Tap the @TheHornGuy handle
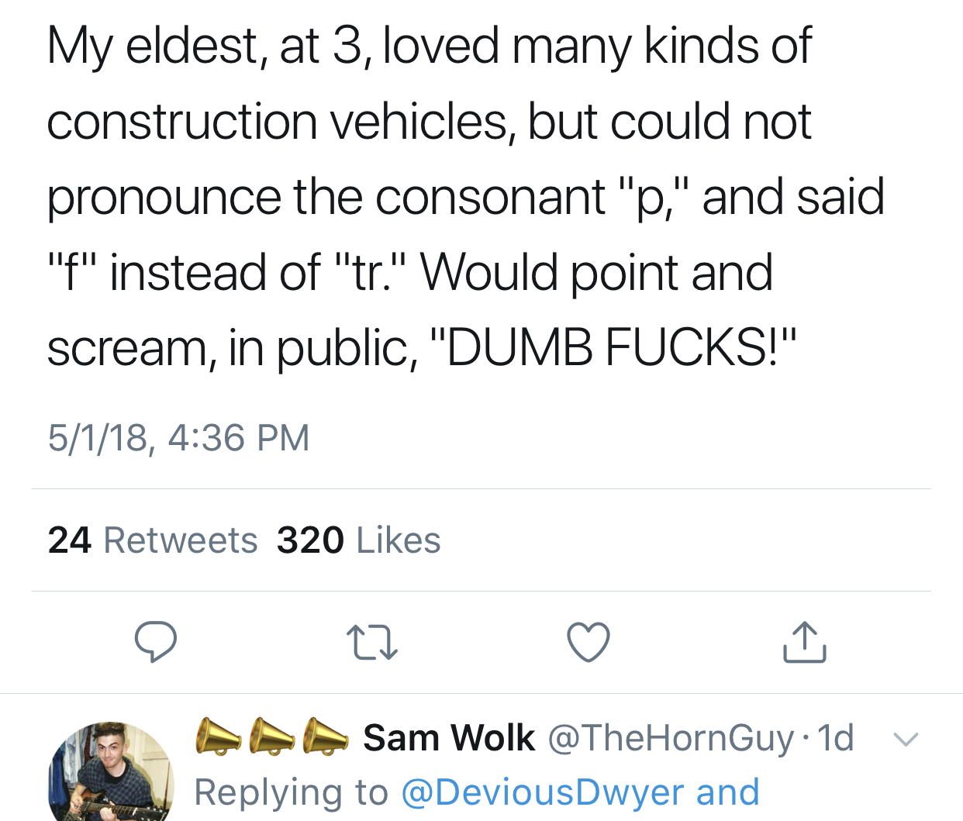The image size is (963, 821). pyautogui.click(x=671, y=738)
